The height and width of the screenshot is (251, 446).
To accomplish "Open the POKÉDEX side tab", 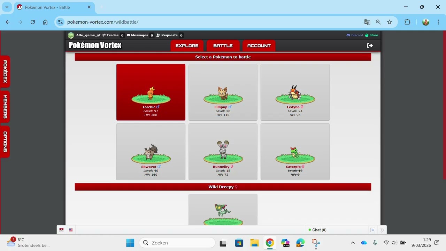I will (x=5, y=71).
